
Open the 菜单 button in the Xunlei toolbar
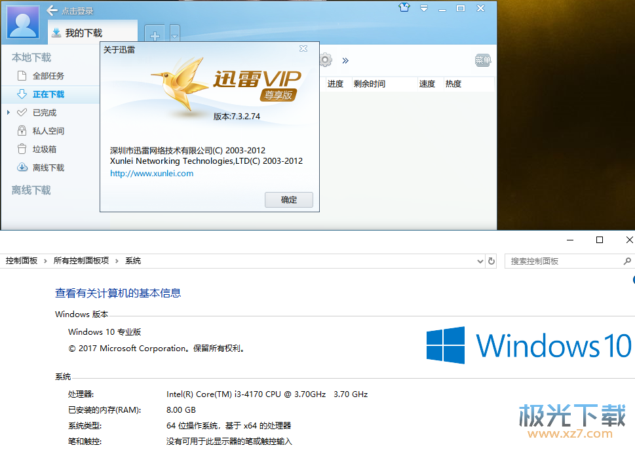pos(483,60)
